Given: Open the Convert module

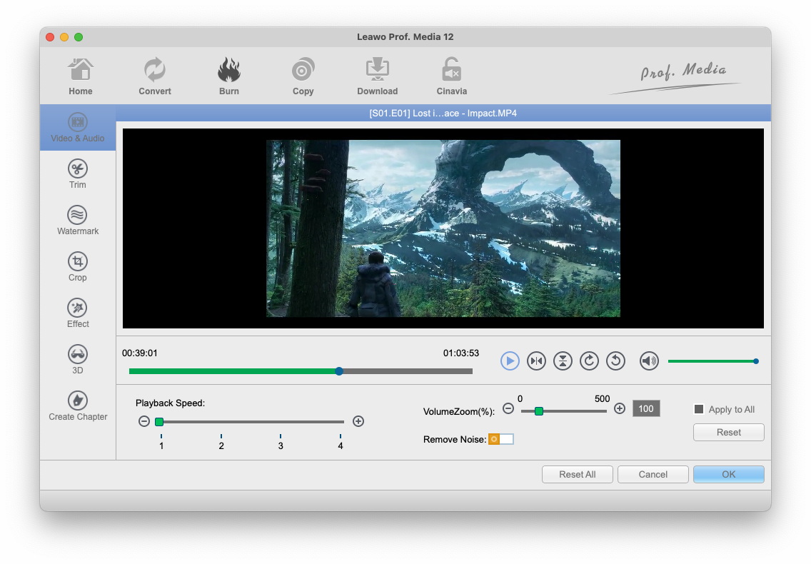Looking at the screenshot, I should pyautogui.click(x=155, y=76).
